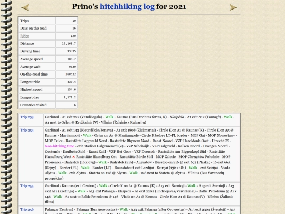Viewport: 285px width, 214px height.
Task: Click the 'Trips' stat label
Action: point(24,21)
